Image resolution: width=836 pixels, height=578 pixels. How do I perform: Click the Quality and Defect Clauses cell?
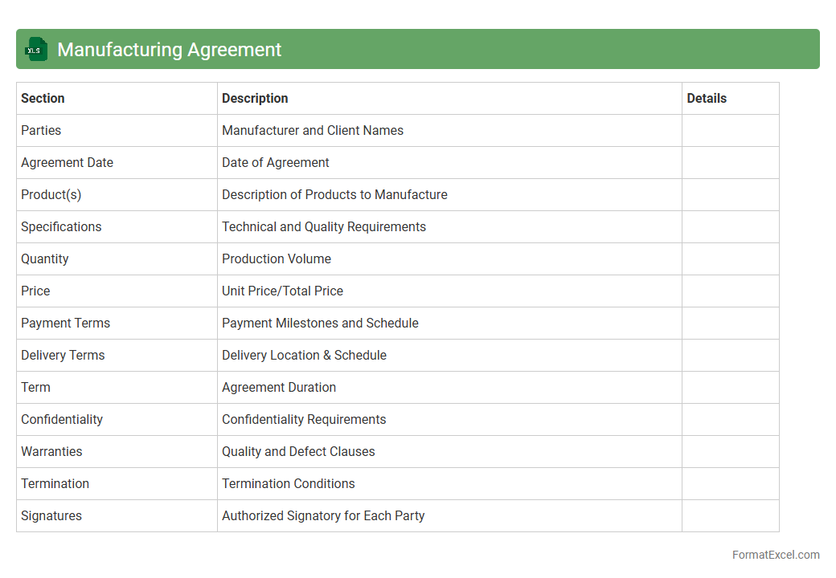pyautogui.click(x=298, y=452)
